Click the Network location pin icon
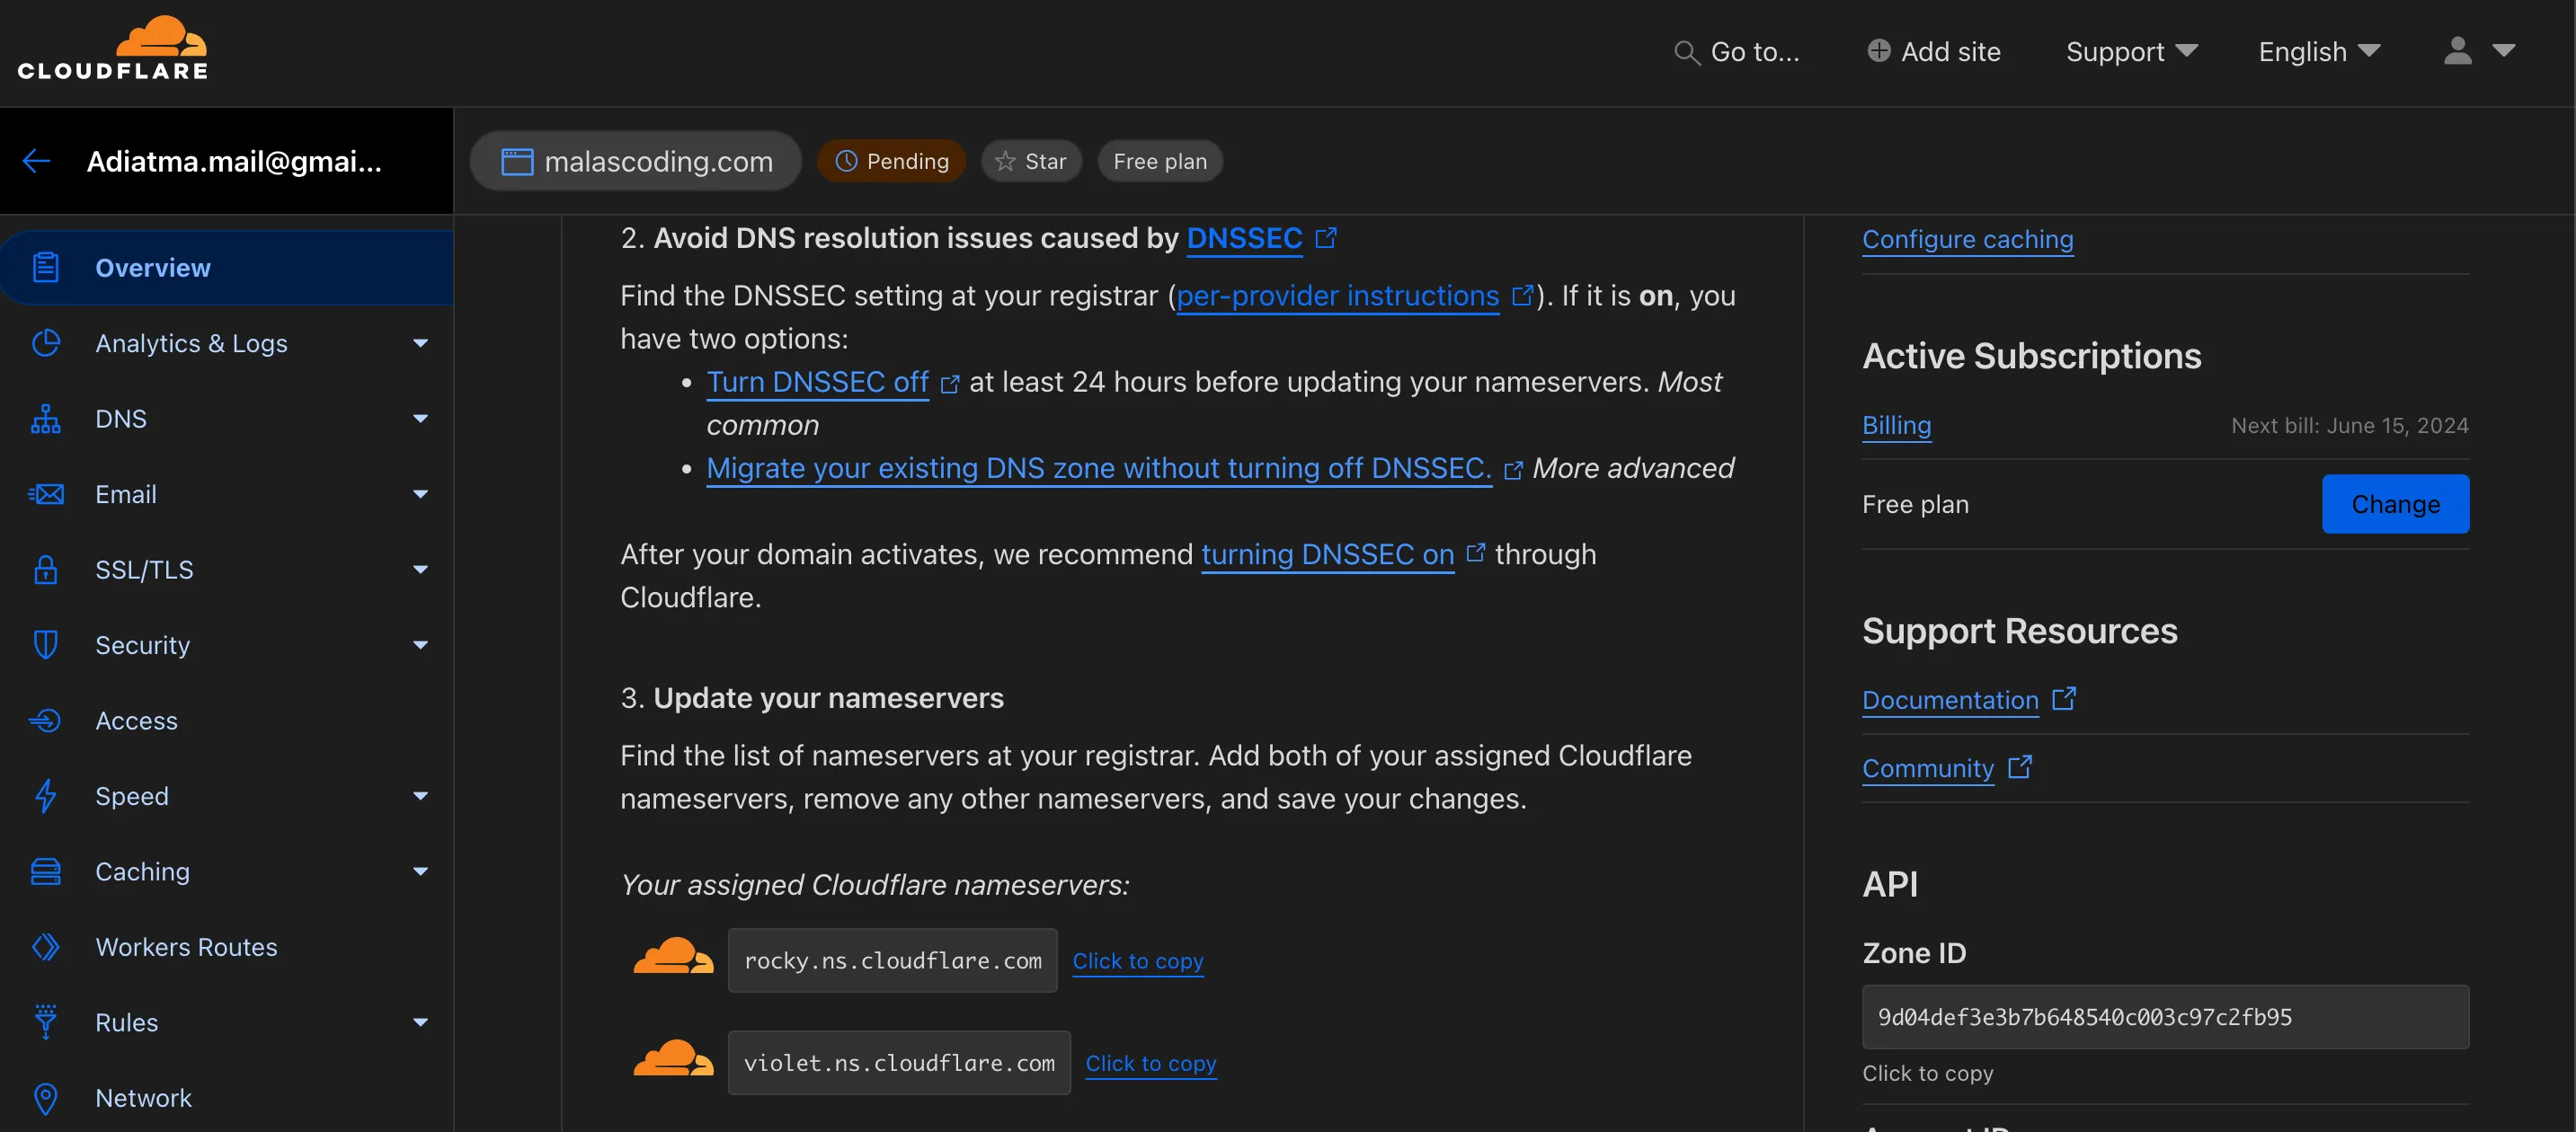The width and height of the screenshot is (2576, 1132). tap(45, 1098)
